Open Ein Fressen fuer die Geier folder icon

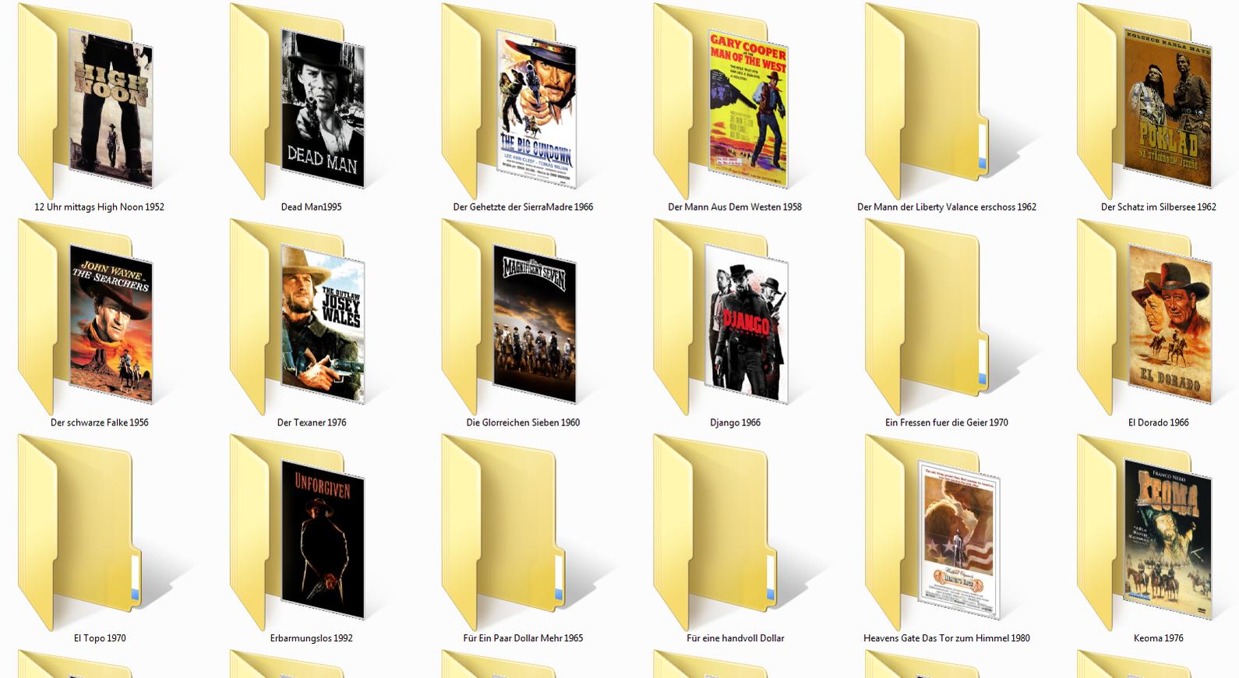927,317
